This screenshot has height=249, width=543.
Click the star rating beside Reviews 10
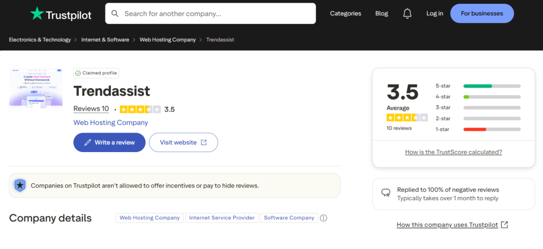click(x=140, y=109)
